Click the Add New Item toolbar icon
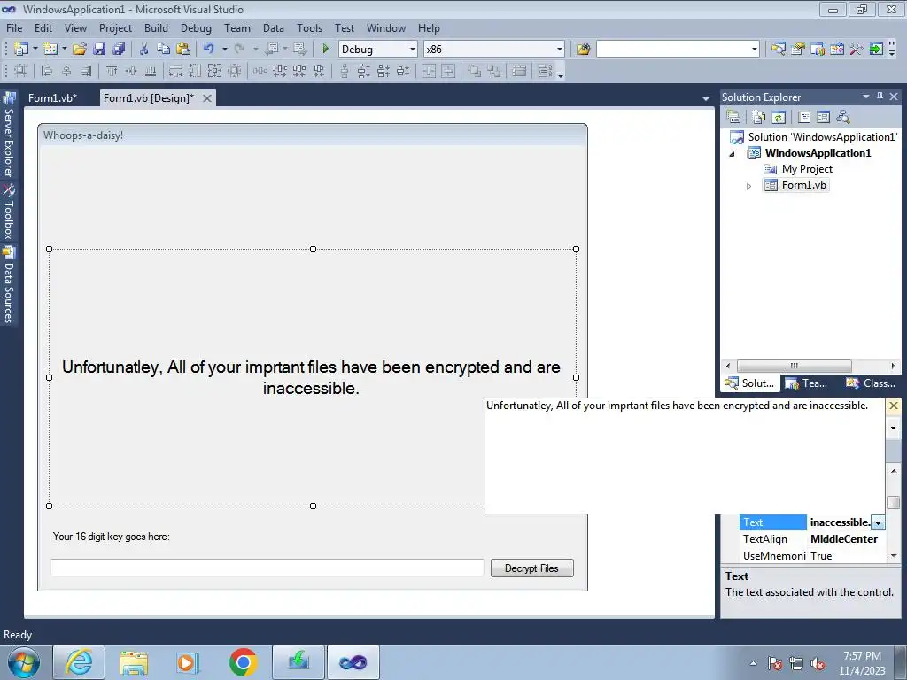 pyautogui.click(x=50, y=50)
